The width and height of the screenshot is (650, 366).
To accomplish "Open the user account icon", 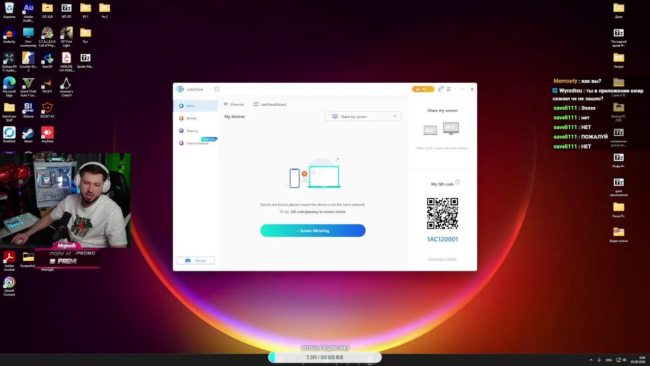I will tap(440, 89).
